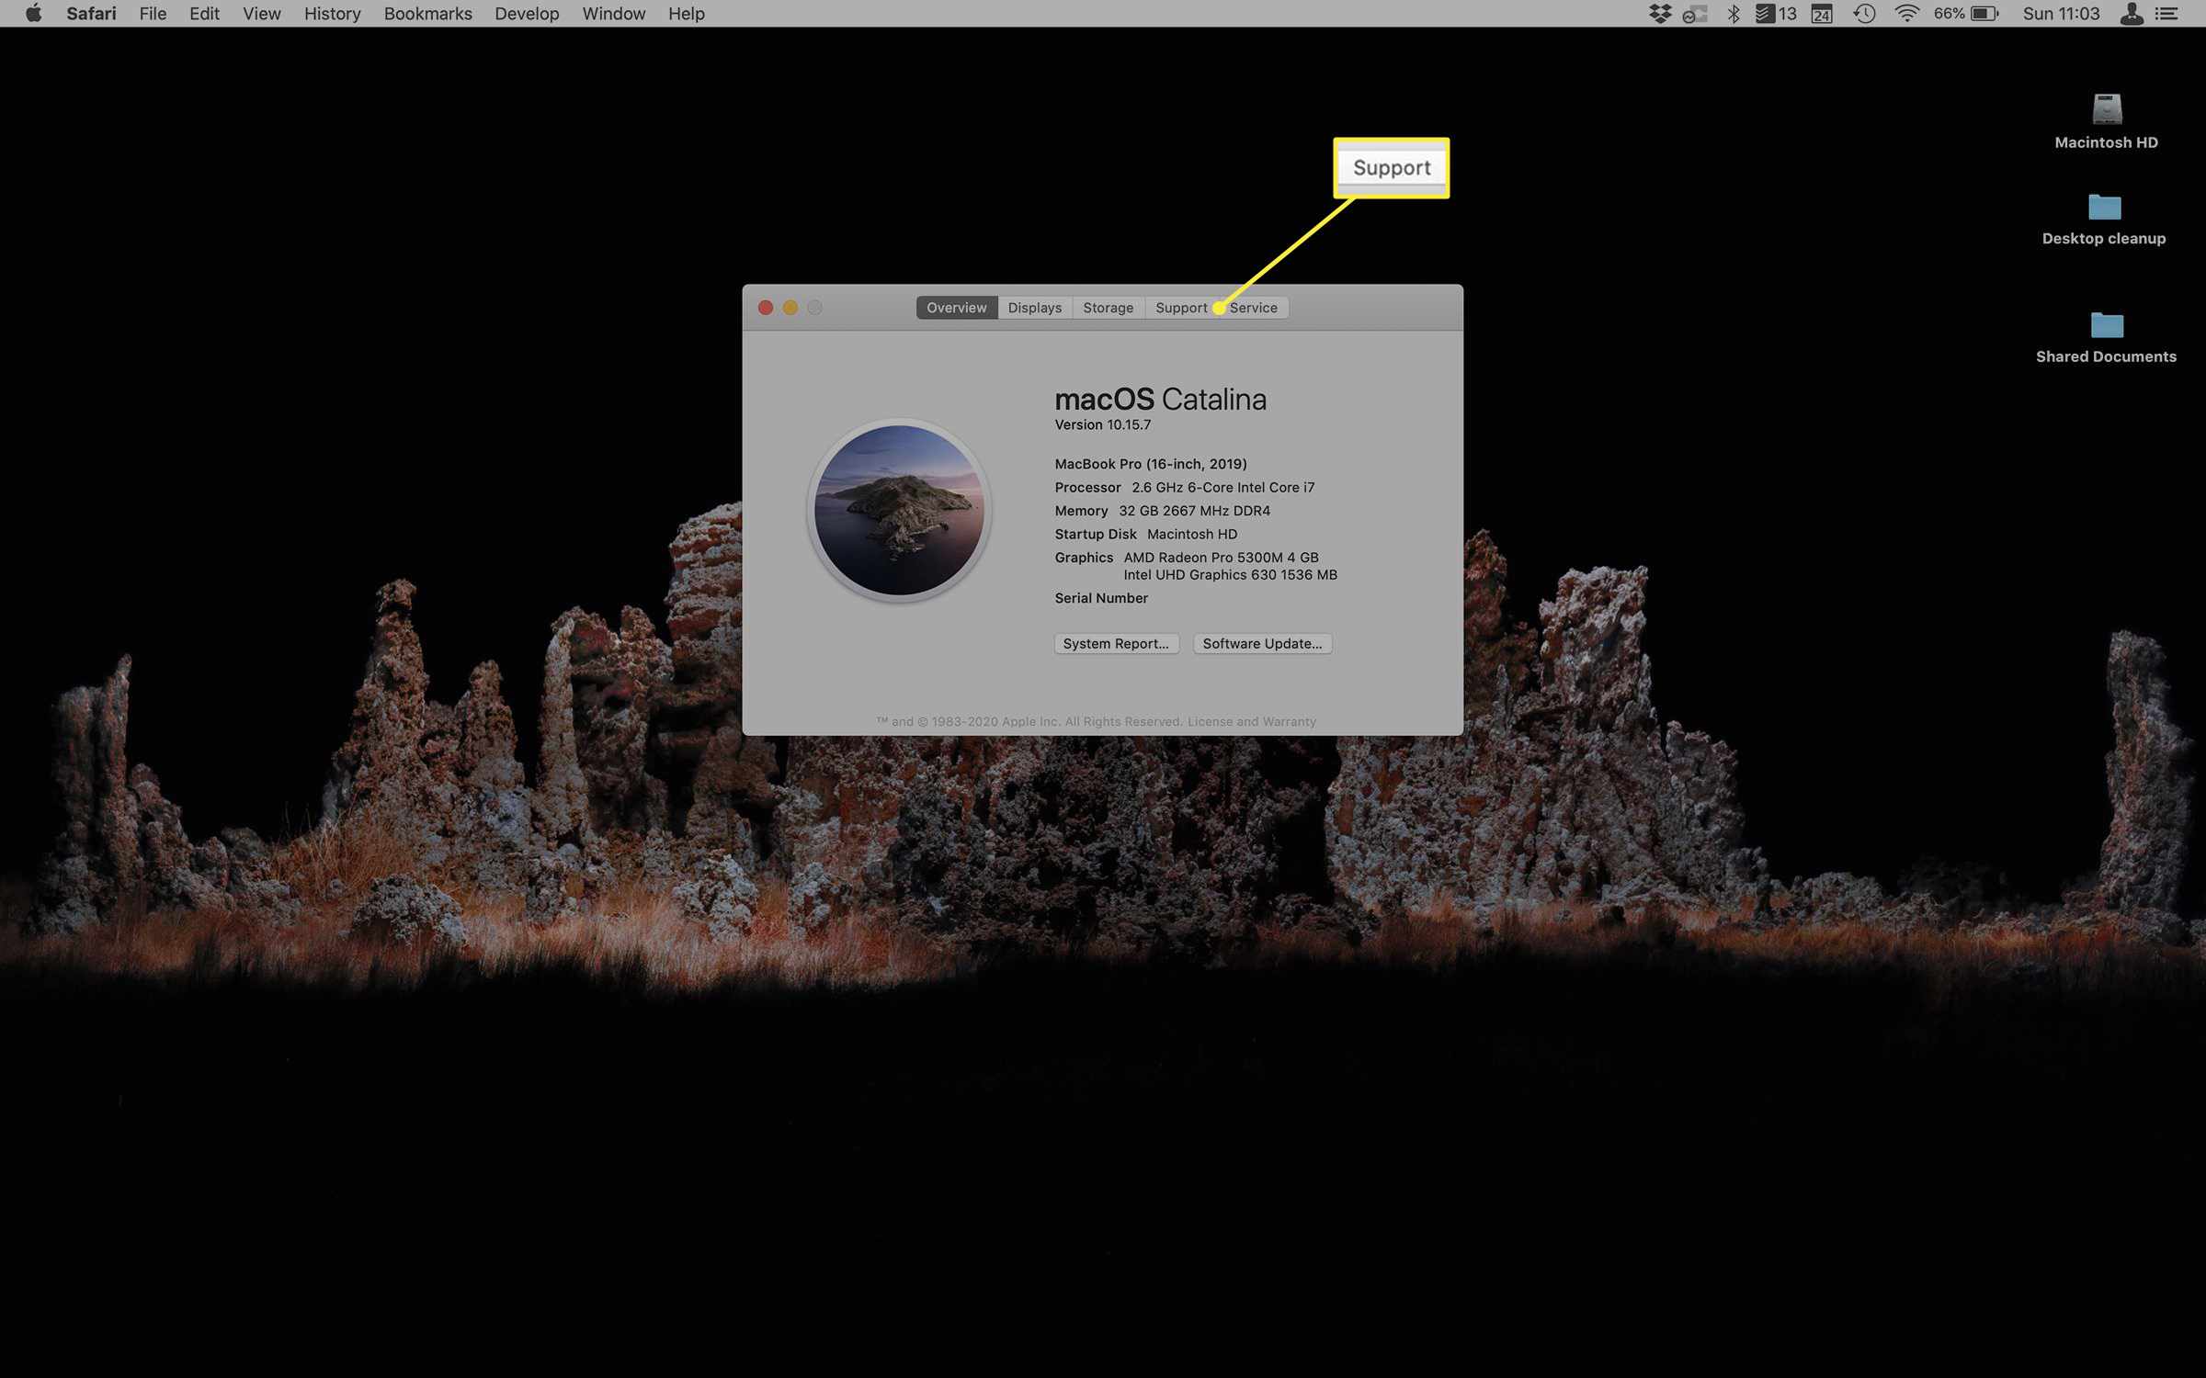Click the Intel UHD Graphics 630 line

click(1230, 575)
